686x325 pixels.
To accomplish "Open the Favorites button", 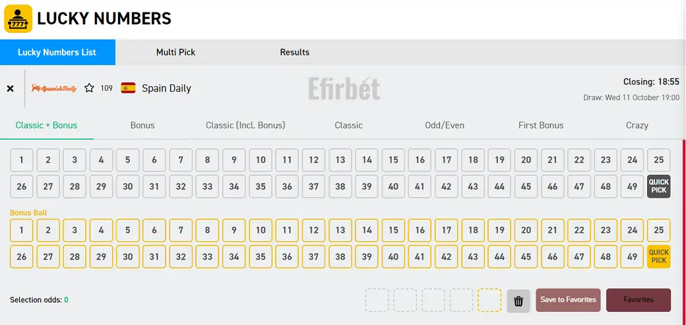I will click(639, 300).
